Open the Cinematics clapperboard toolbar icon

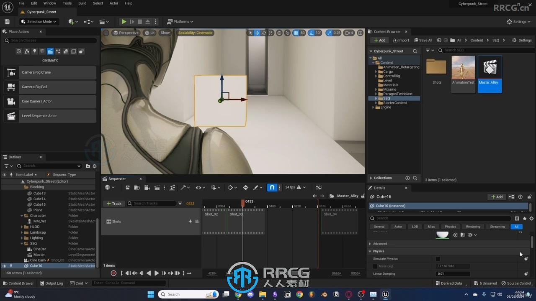[x=104, y=22]
